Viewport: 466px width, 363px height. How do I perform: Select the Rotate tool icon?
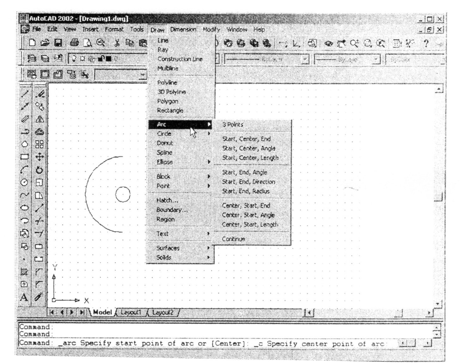[x=39, y=170]
